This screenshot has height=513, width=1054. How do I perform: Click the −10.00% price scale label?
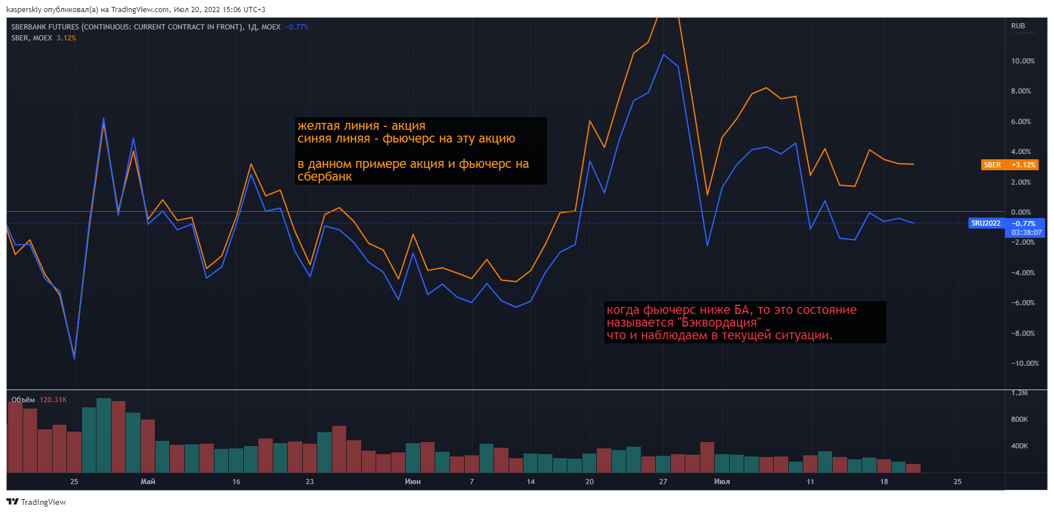pos(1025,364)
